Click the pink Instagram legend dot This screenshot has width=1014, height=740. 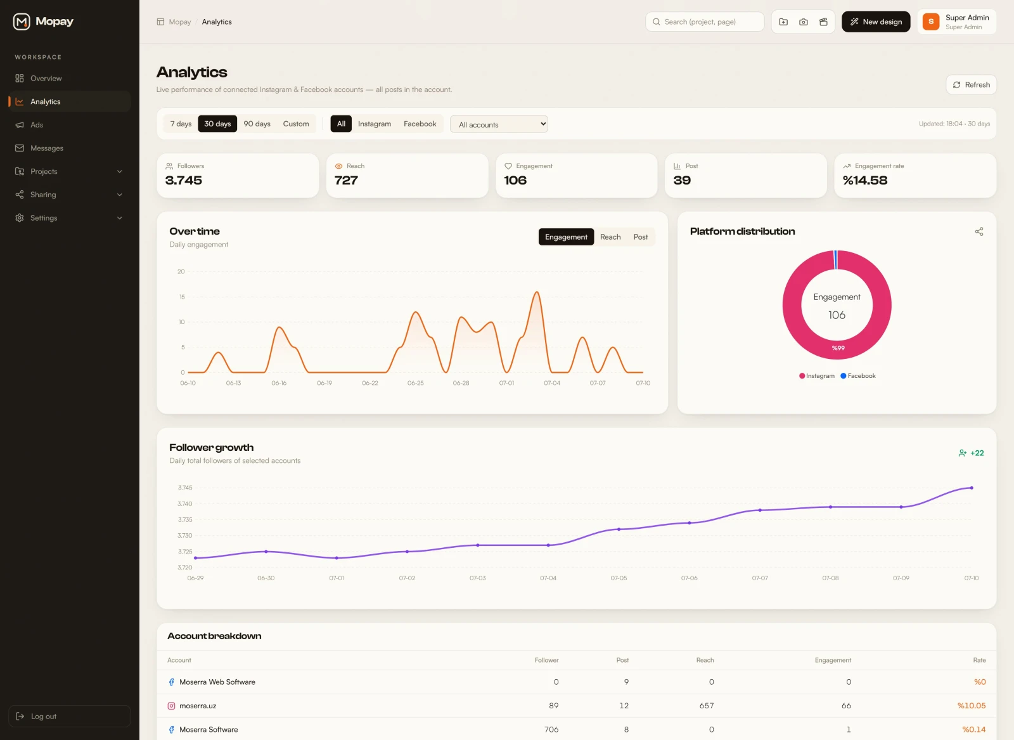click(802, 376)
